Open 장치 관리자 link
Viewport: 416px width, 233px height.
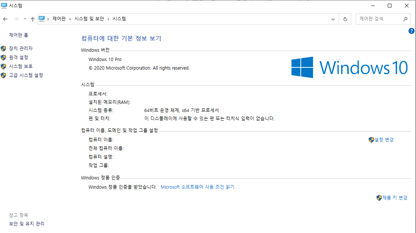click(x=21, y=48)
